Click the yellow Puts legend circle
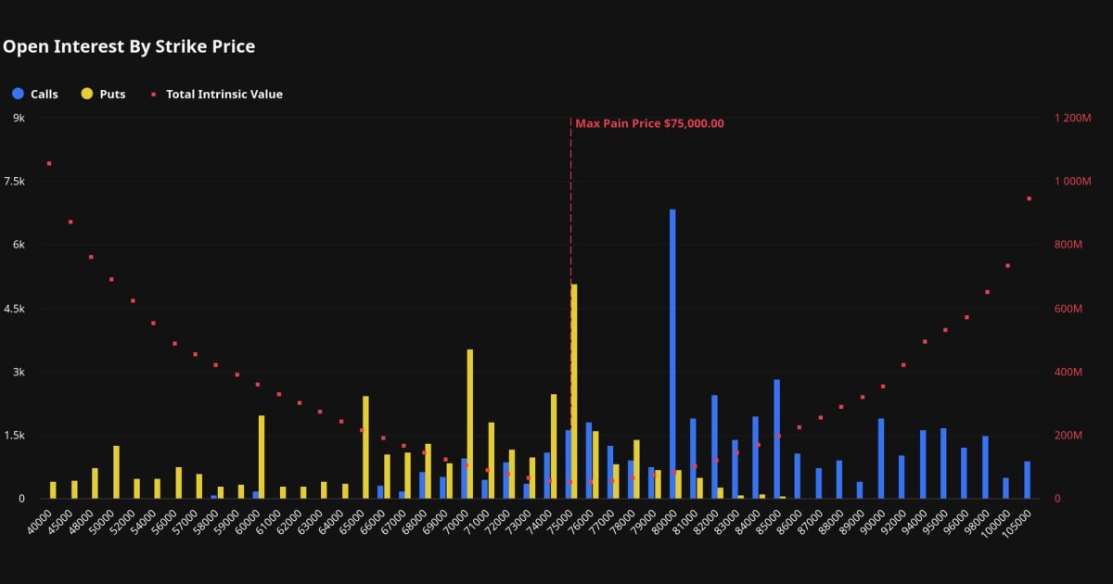This screenshot has width=1113, height=584. tap(87, 94)
